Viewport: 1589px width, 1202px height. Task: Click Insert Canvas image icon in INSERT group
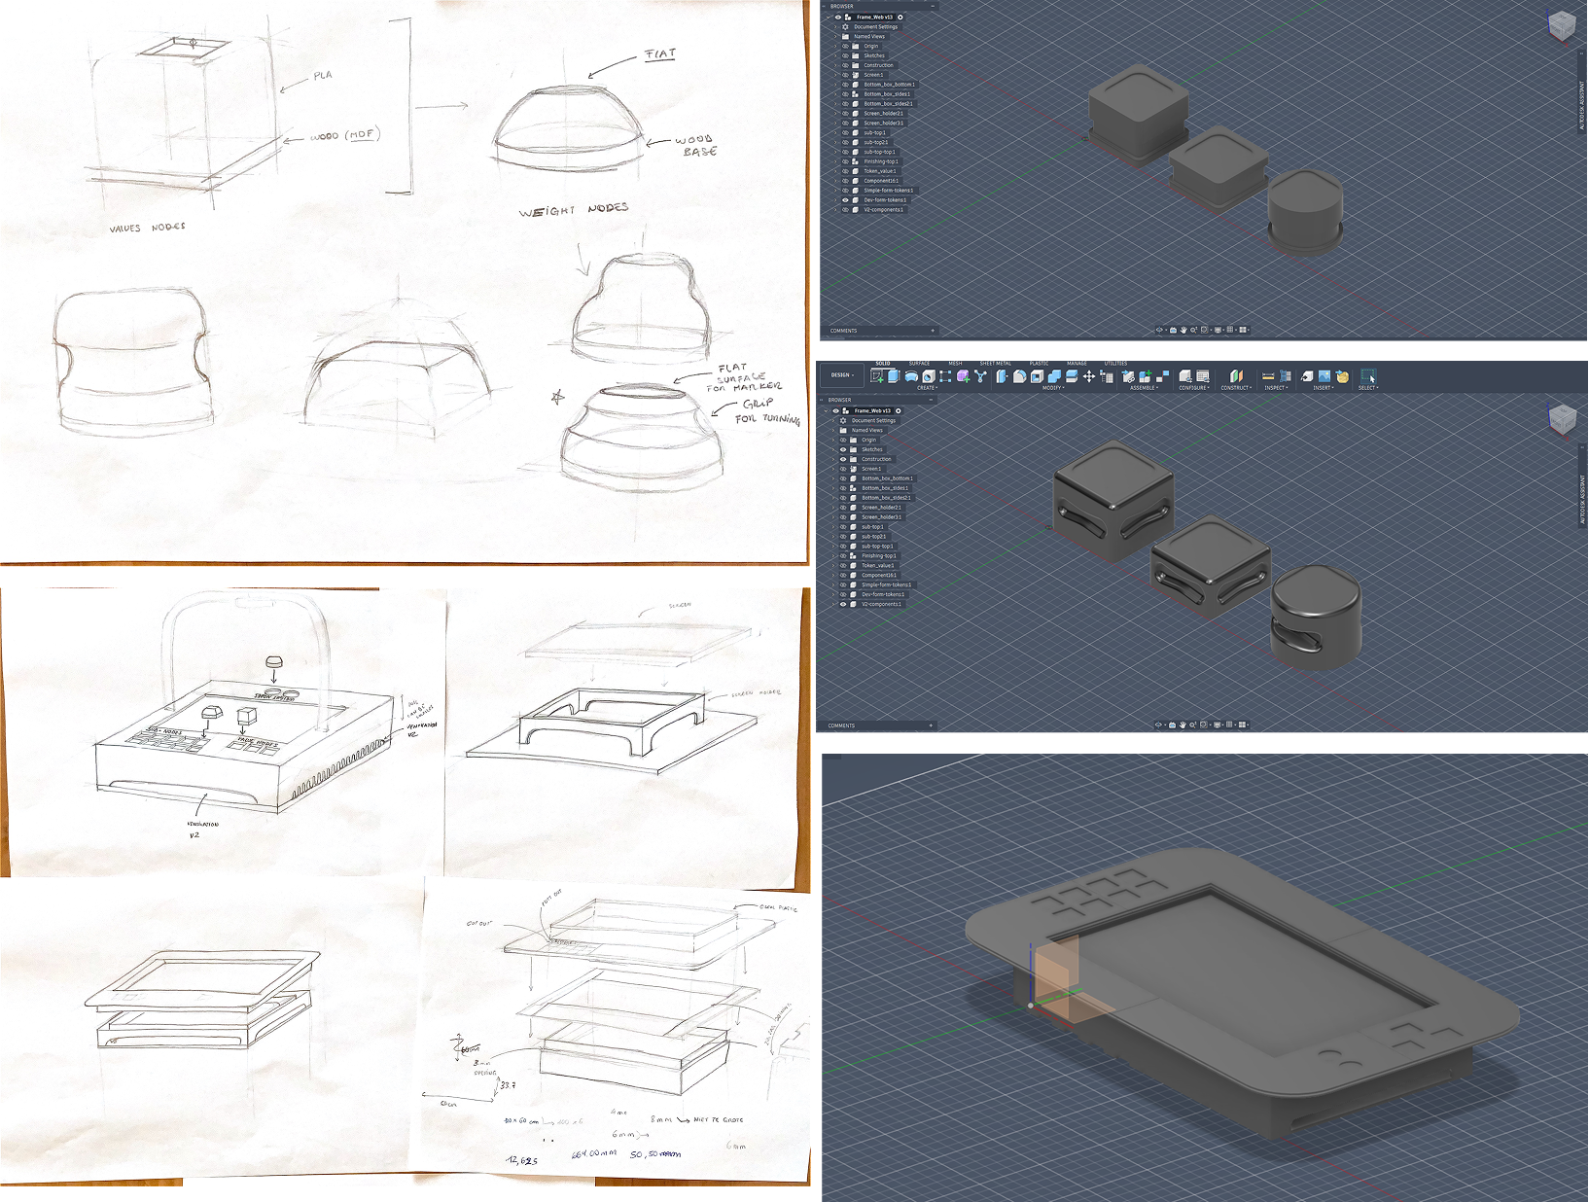[1324, 375]
